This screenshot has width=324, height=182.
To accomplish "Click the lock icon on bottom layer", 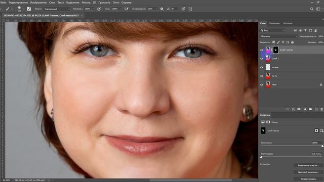I will (x=321, y=84).
